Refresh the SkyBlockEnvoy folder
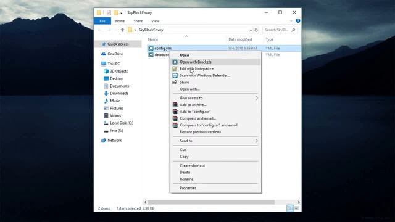The image size is (395, 222). point(256,30)
